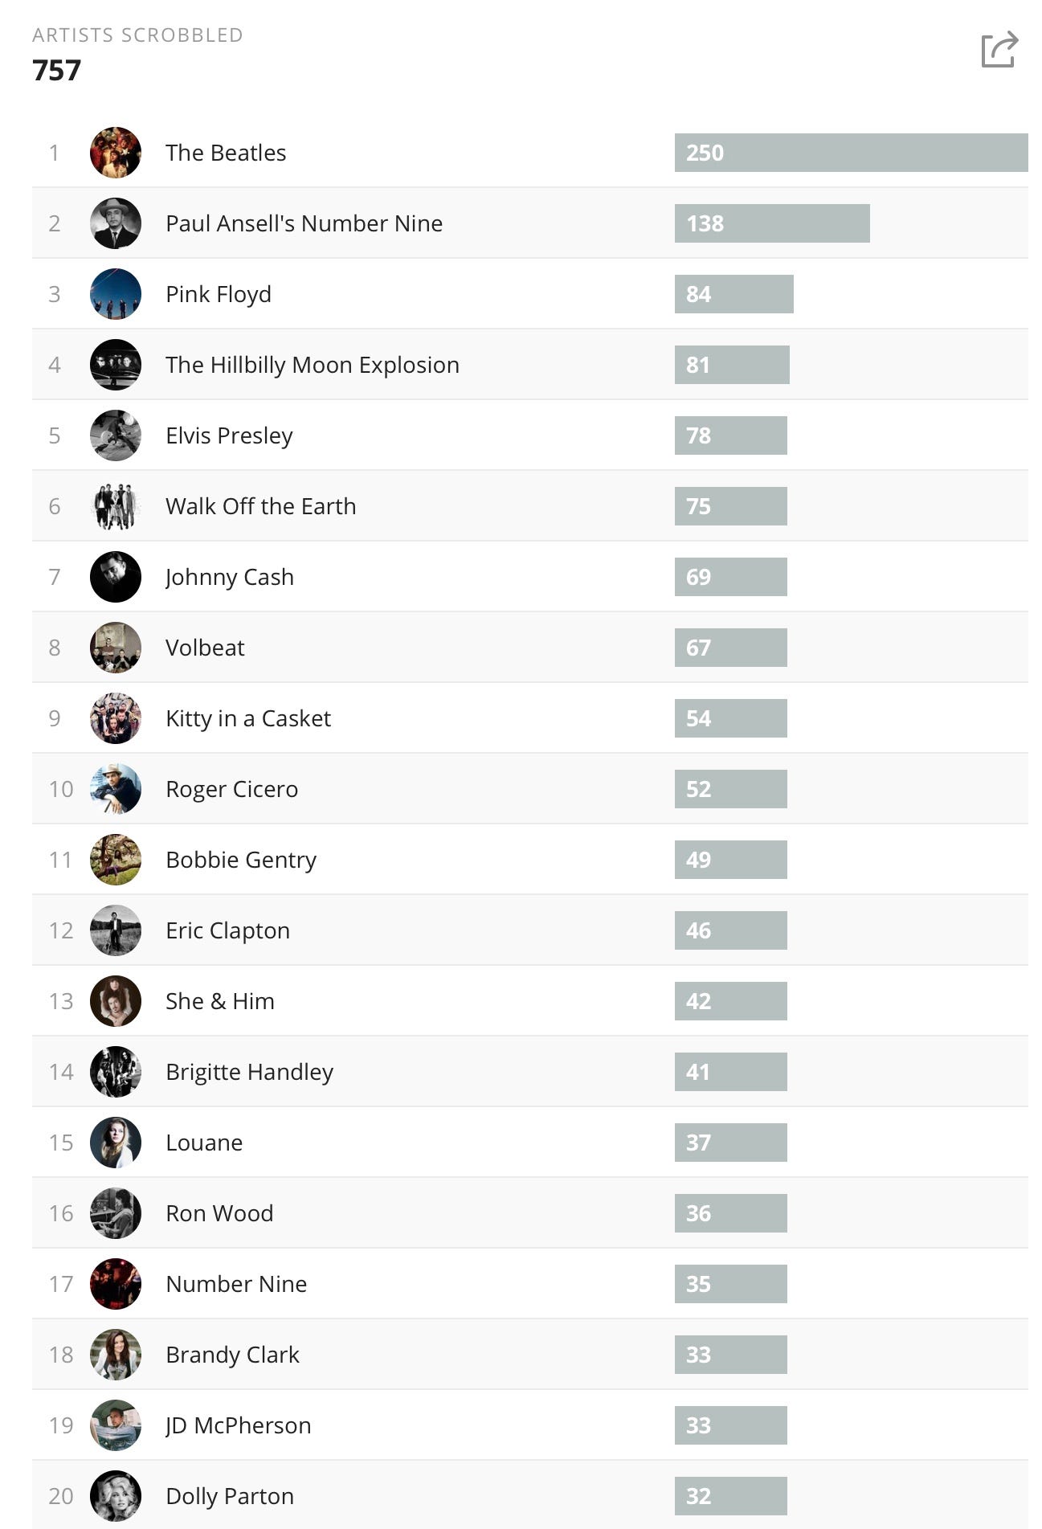Open Eric Clapton artist link
1042x1529 pixels.
227,930
